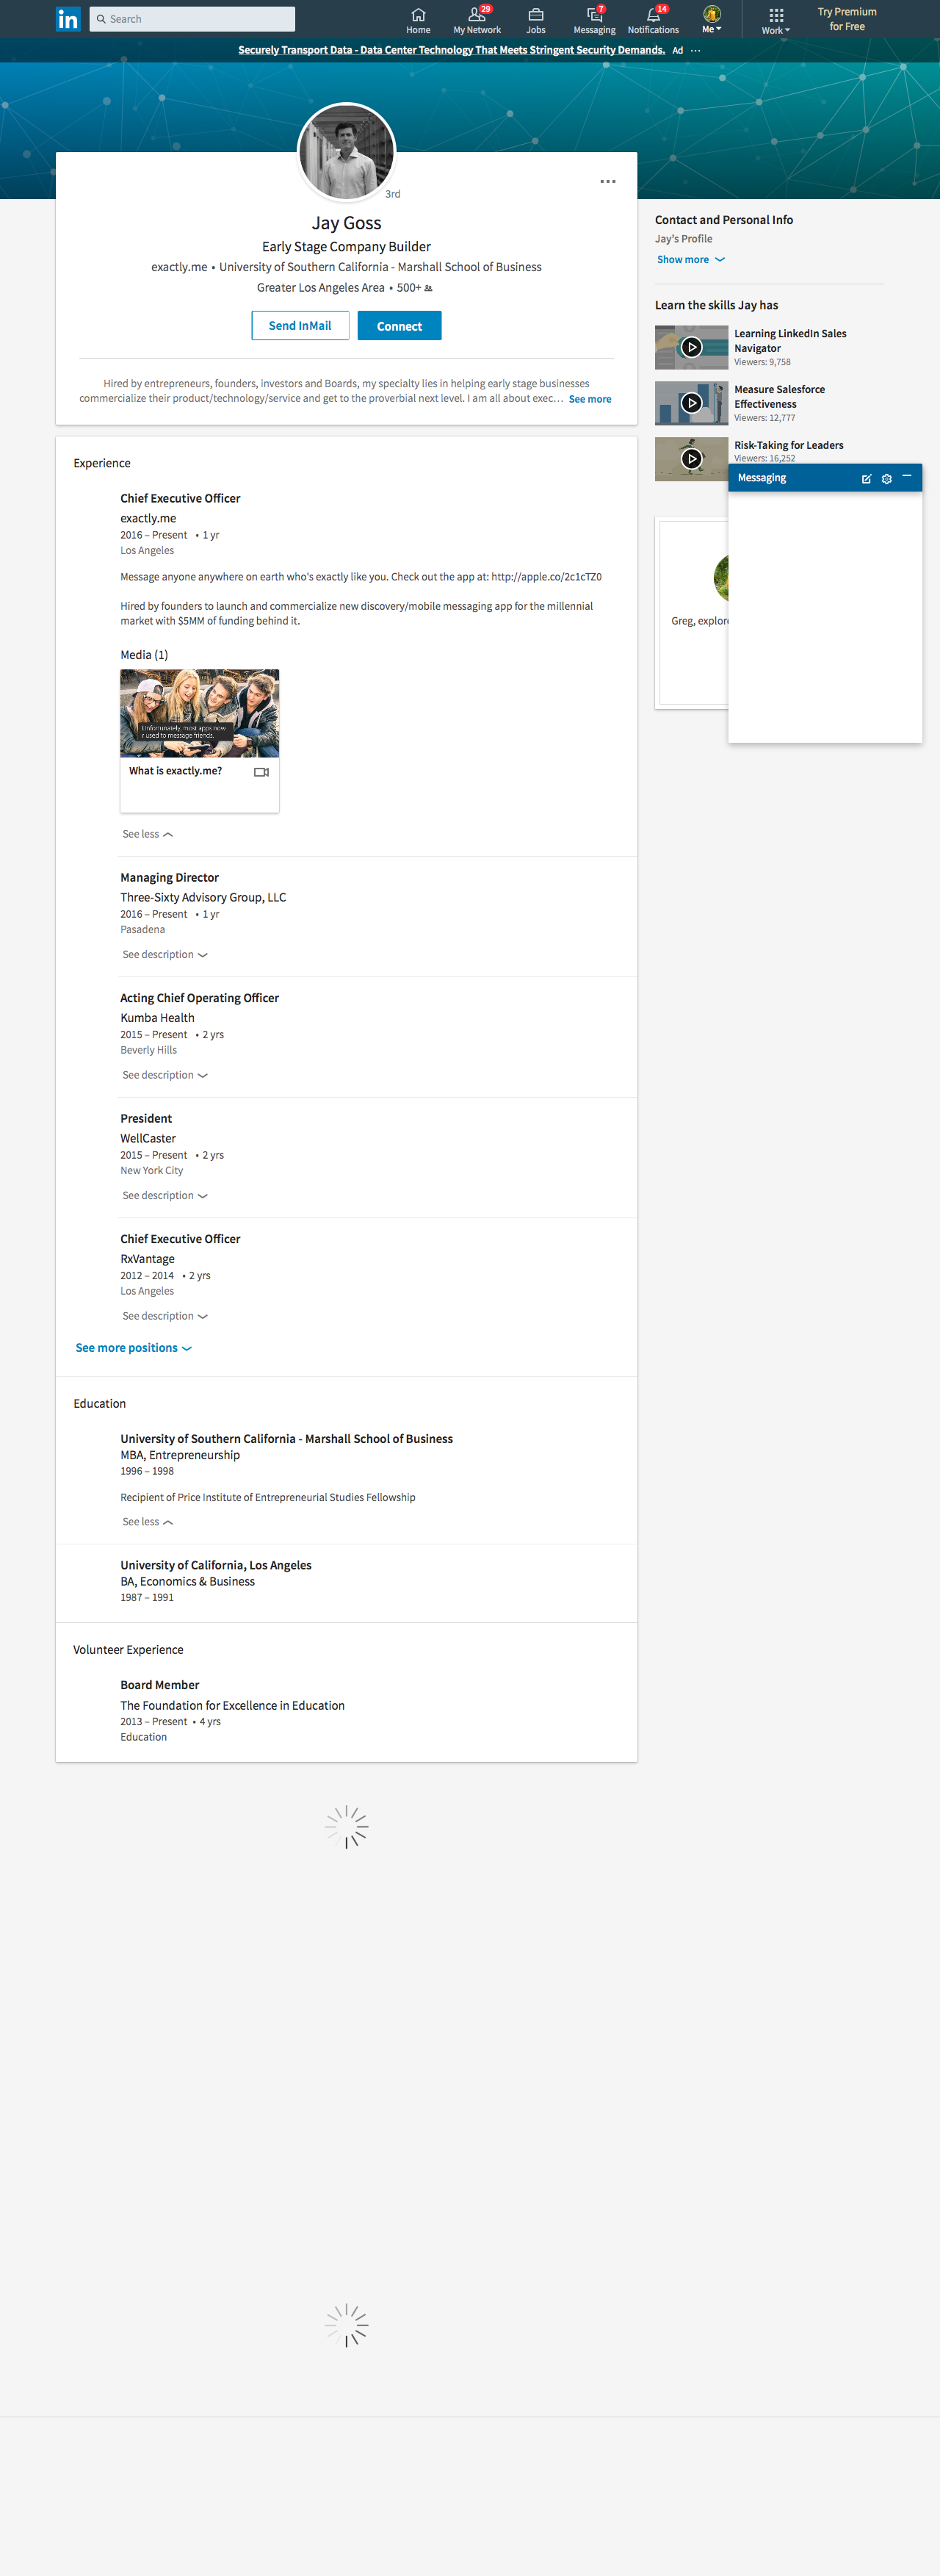This screenshot has height=2576, width=940.
Task: Open the Me account dropdown
Action: [712, 19]
